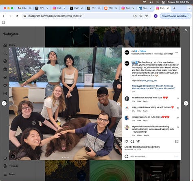
Task: Go back in browser history
Action: (4, 16)
